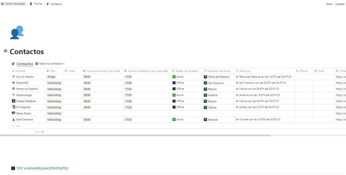Open the large Contactos page icon
The width and height of the screenshot is (346, 175).
click(17, 32)
